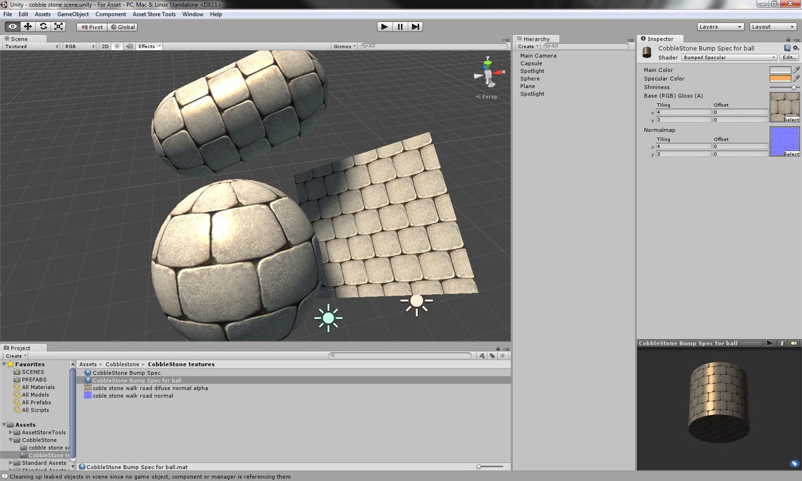Select the Rotate tool
This screenshot has height=481, width=802.
click(x=42, y=26)
